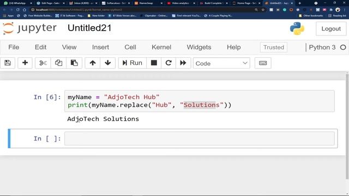Screen dimensions: 349x196
Task: Click the notebook vertical scrollbar
Action: click(347, 126)
